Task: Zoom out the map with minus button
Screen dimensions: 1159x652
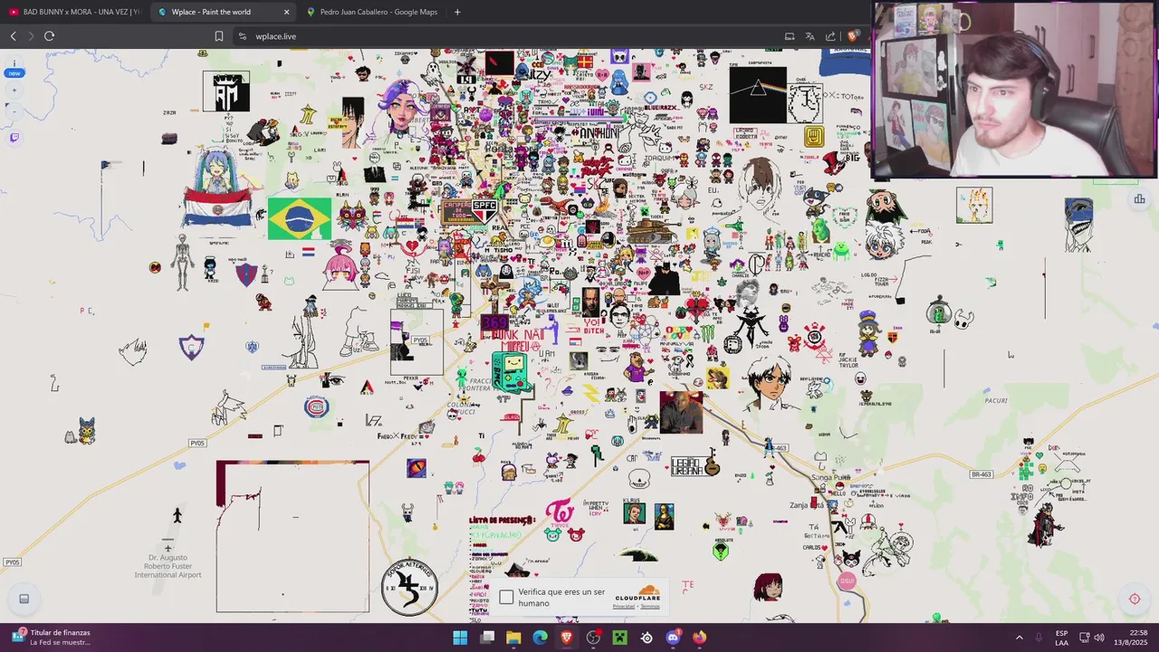Action: coord(14,110)
